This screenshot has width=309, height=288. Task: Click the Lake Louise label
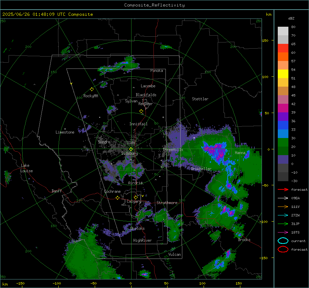tap(26, 168)
